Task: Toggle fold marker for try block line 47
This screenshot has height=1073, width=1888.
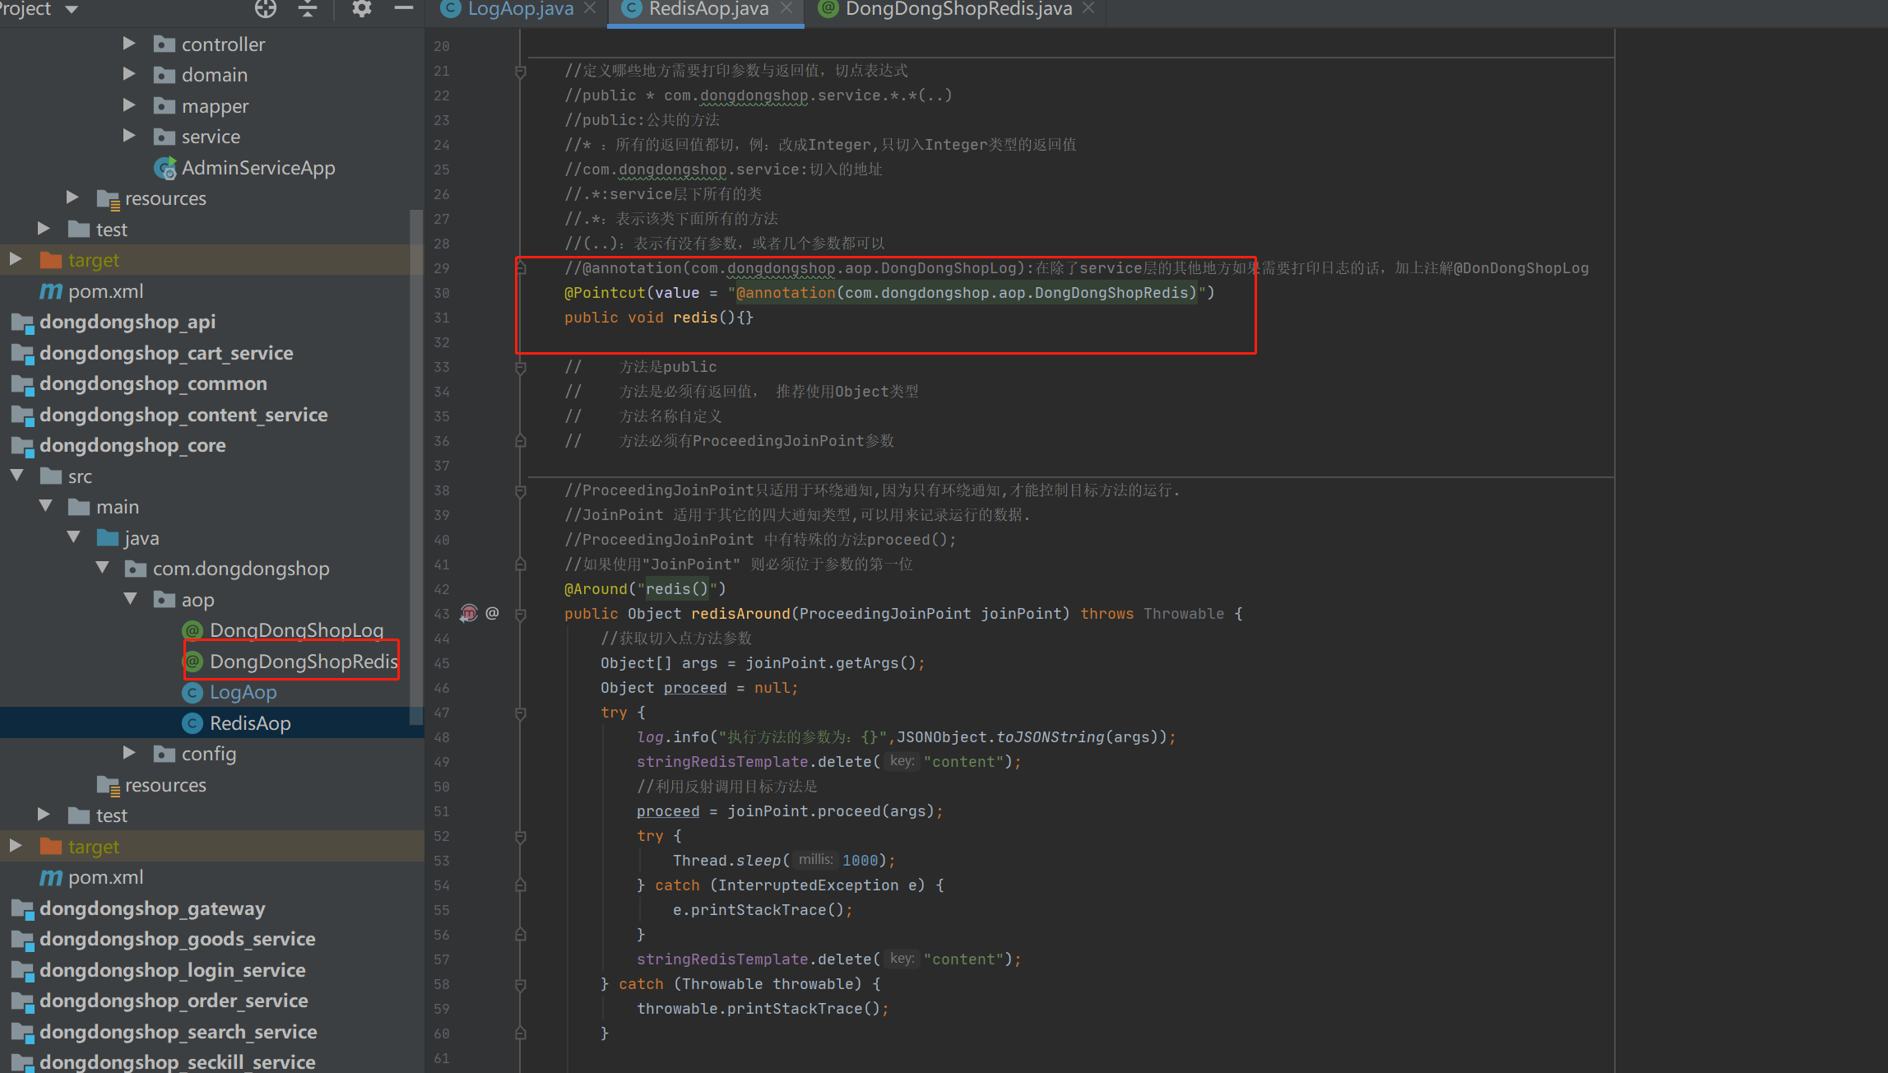Action: [520, 713]
